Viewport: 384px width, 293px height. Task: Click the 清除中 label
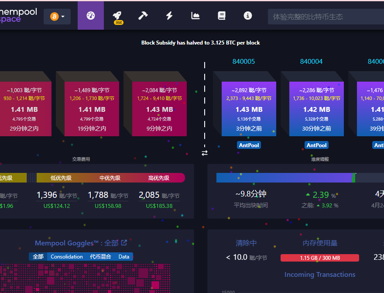point(246,243)
